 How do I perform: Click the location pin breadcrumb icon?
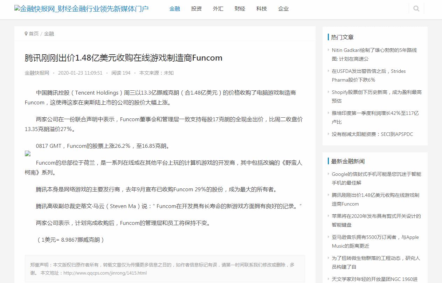(x=26, y=34)
